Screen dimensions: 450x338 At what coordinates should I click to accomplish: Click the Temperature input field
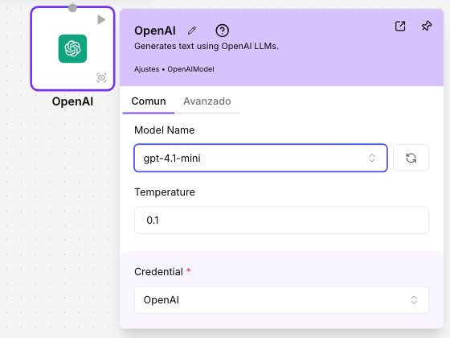[281, 221]
